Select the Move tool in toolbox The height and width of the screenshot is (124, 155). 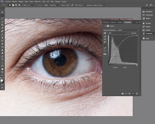coord(2,12)
